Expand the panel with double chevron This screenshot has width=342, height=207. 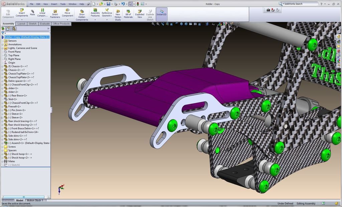coord(48,29)
